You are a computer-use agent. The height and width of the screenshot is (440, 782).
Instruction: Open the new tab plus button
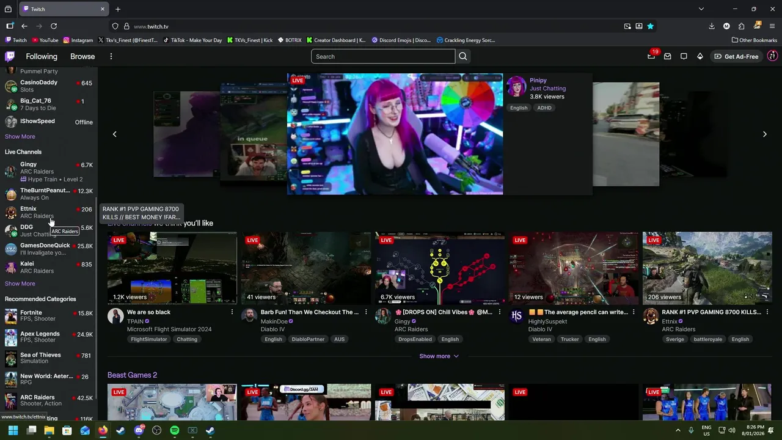pos(118,9)
